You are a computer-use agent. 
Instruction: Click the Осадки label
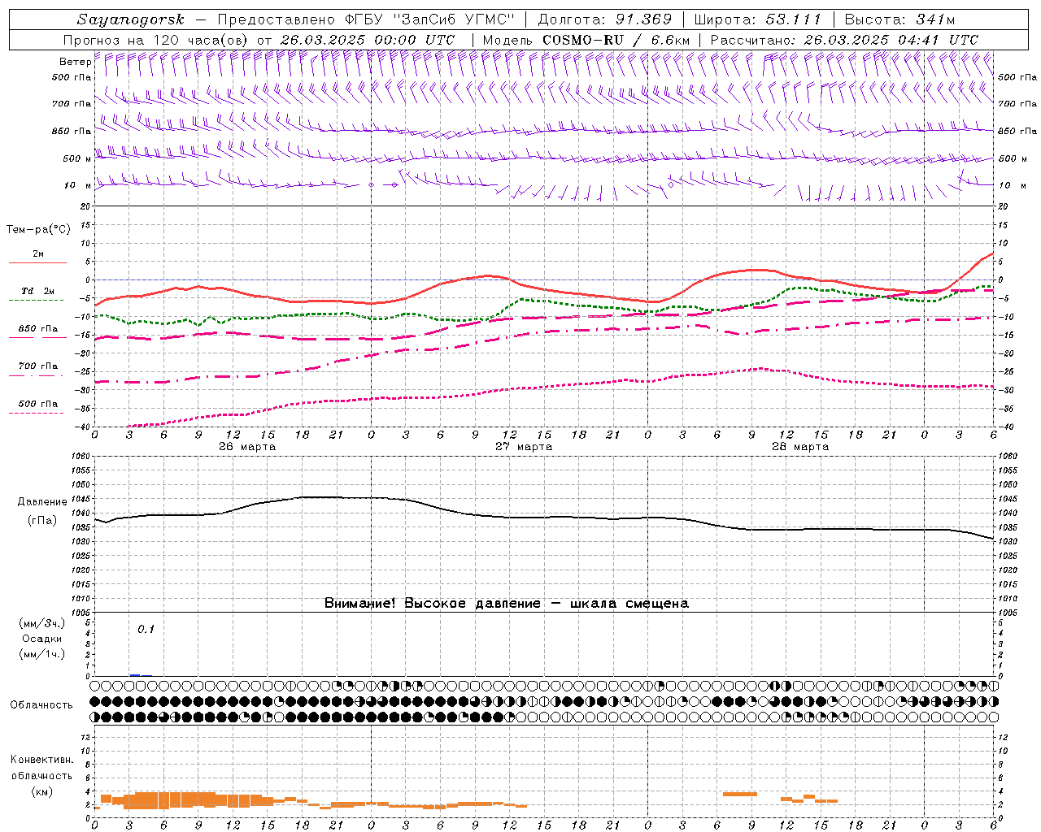[41, 639]
